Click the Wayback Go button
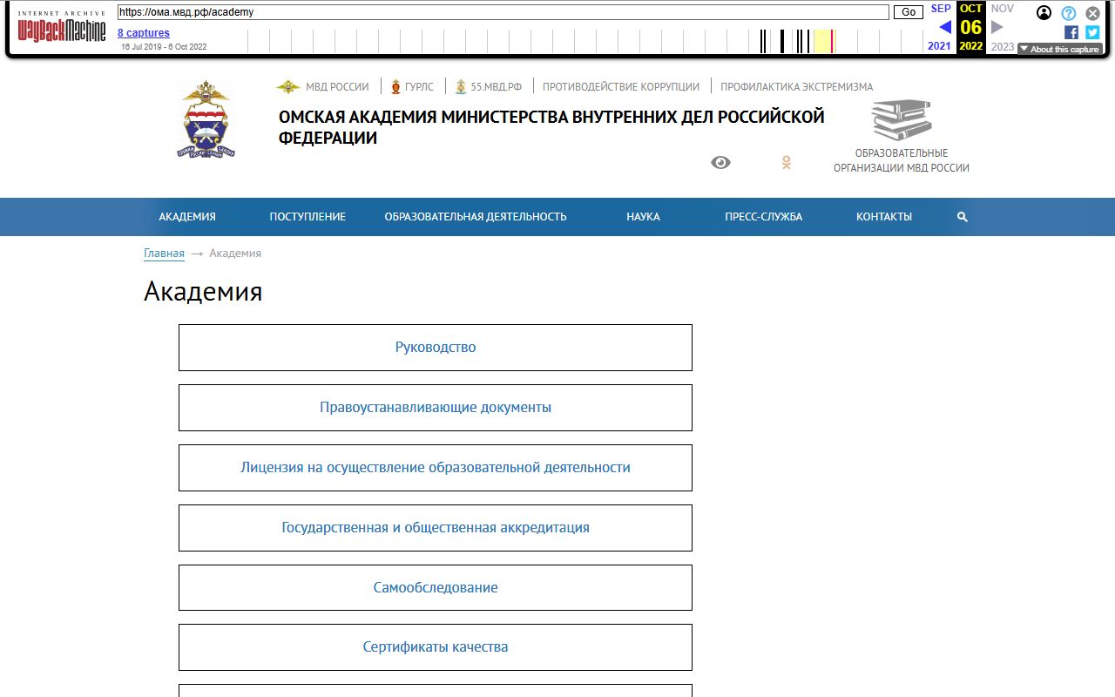1115x697 pixels. [909, 12]
